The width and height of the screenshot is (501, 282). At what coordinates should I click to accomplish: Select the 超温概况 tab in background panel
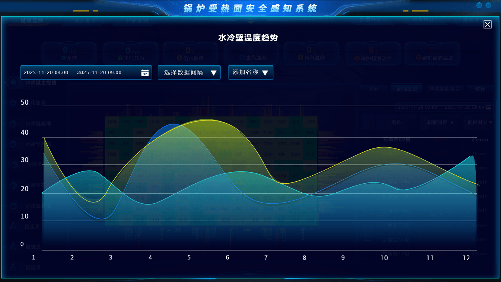pyautogui.click(x=407, y=89)
